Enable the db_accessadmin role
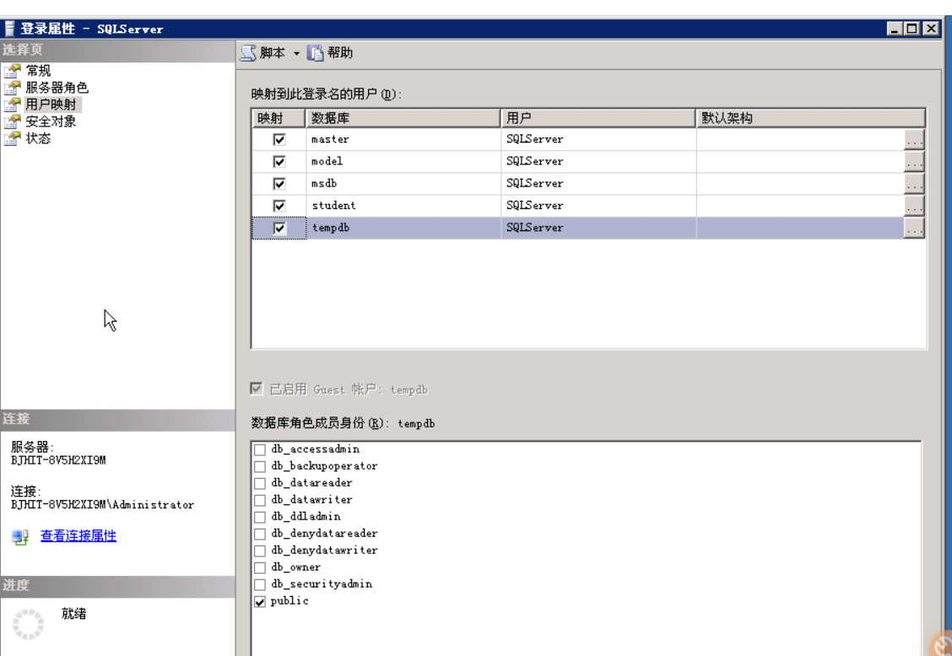This screenshot has width=952, height=656. [260, 449]
